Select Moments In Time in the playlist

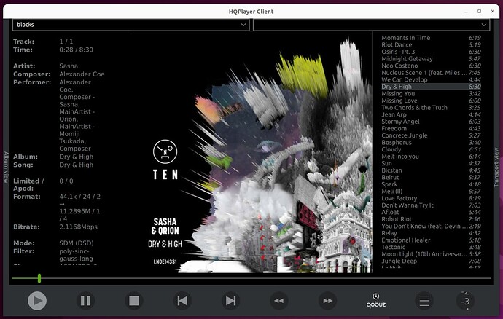tap(431, 38)
